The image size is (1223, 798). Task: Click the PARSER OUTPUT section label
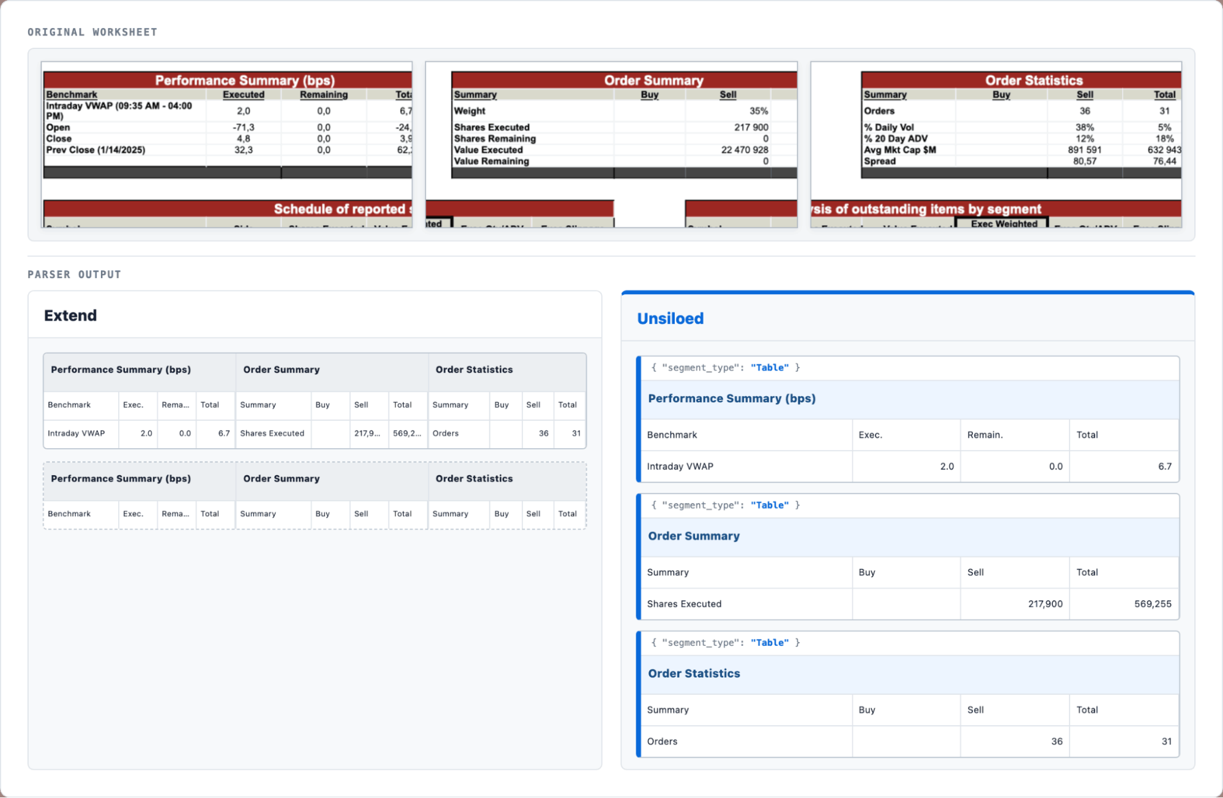coord(74,275)
